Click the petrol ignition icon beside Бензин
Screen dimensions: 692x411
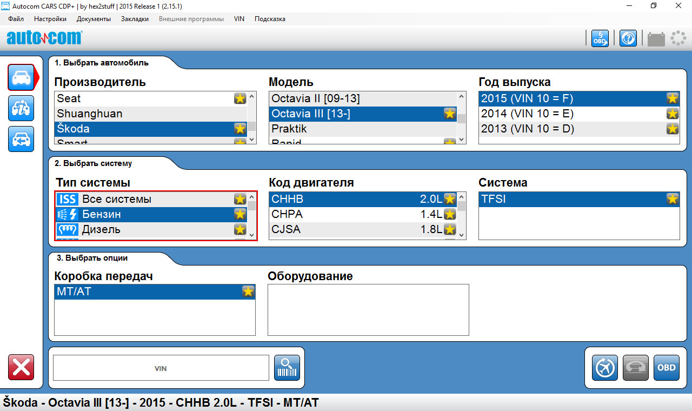68,214
